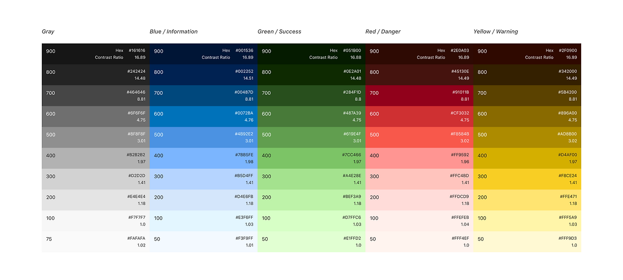Screen dimensions: 623x280
Task: Pick the Red 800 swatch #45130E
Action: tap(420, 75)
